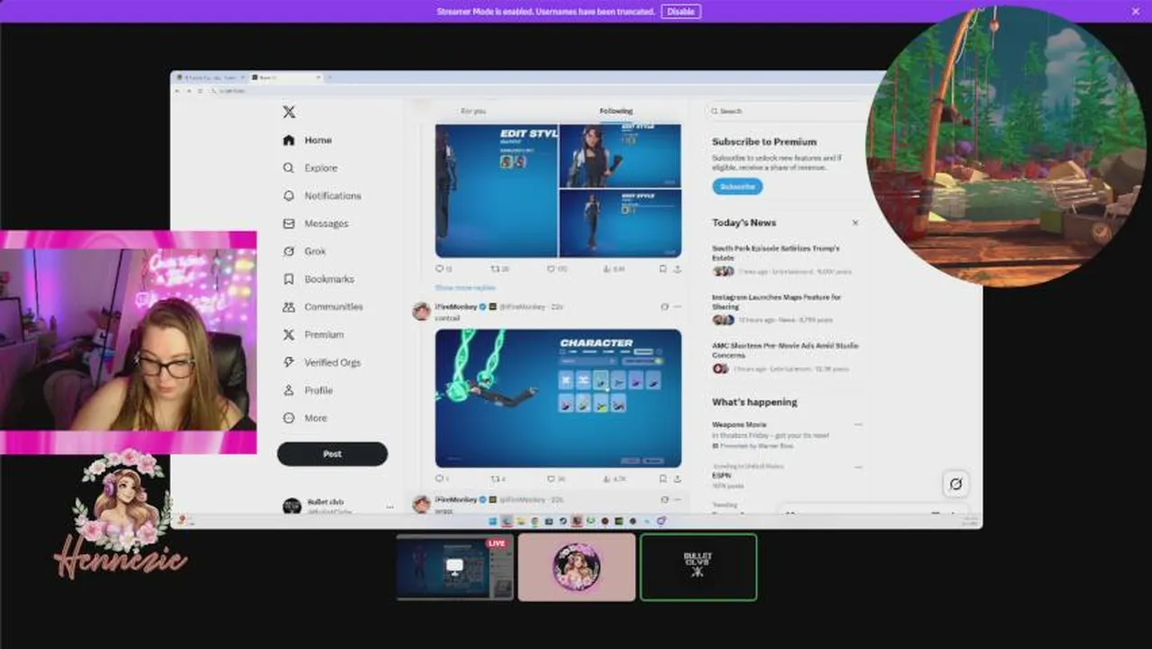Close the streamer mode banner
This screenshot has width=1152, height=649.
1135,12
